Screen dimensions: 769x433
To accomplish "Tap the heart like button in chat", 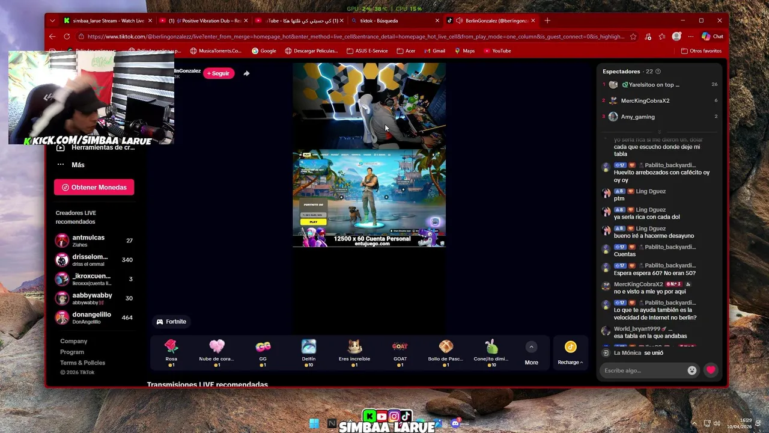I will click(711, 370).
